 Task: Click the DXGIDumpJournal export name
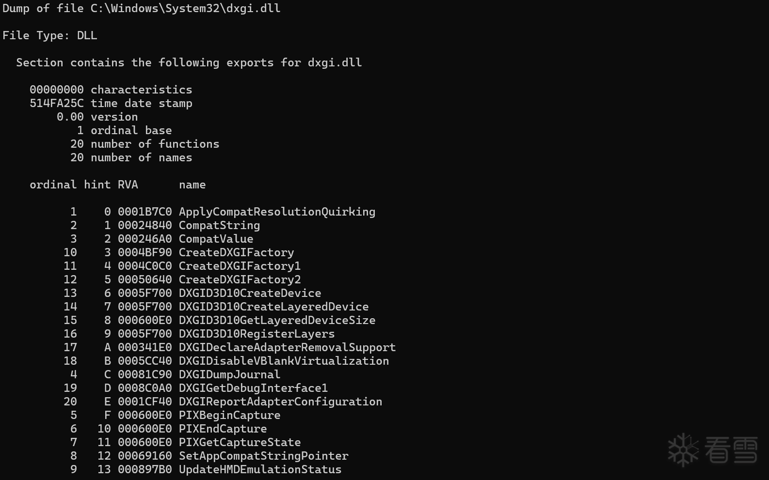pyautogui.click(x=229, y=375)
